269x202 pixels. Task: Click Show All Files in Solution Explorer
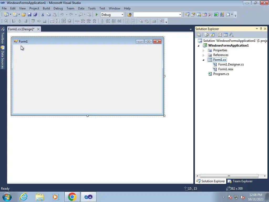(x=206, y=35)
